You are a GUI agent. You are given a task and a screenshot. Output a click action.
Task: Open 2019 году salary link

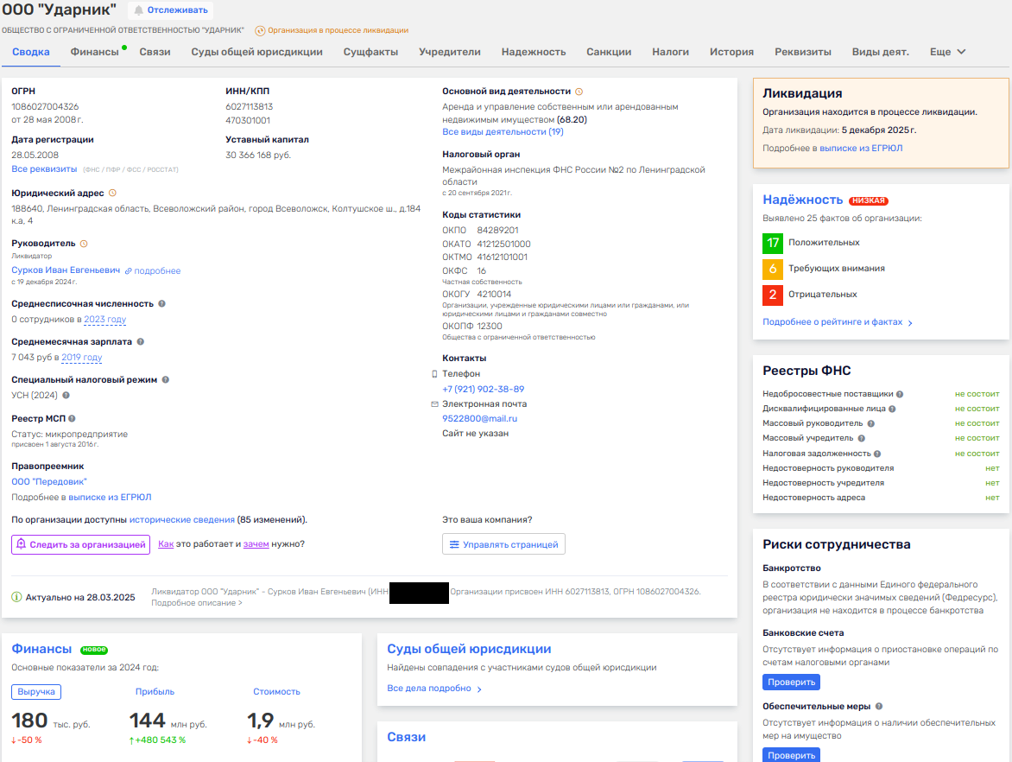(x=82, y=358)
